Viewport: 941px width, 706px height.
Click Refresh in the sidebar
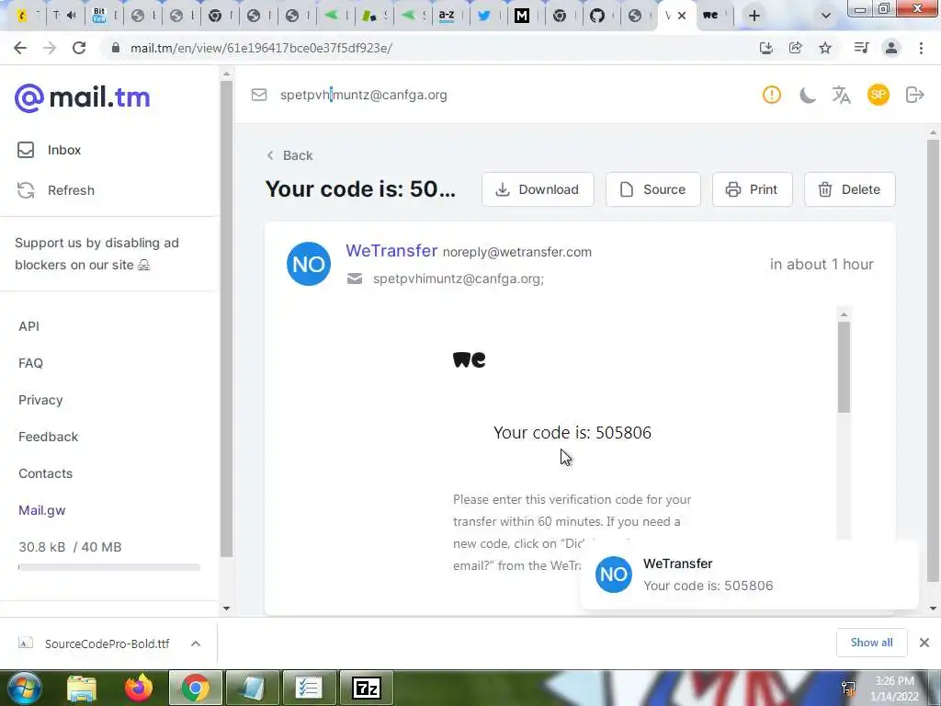(x=56, y=190)
